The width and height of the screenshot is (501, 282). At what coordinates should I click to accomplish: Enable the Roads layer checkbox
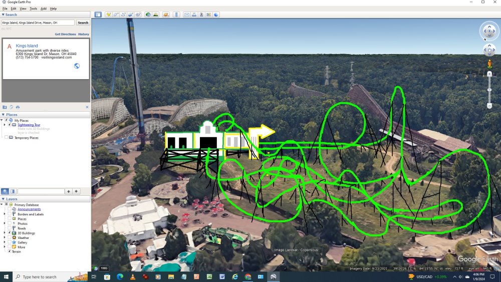(x=9, y=228)
